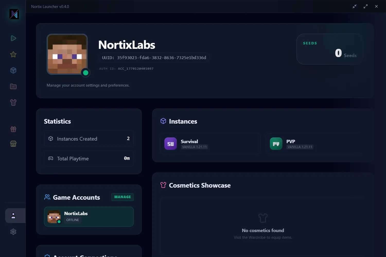
Task: Click the UUID text field
Action: (154, 58)
